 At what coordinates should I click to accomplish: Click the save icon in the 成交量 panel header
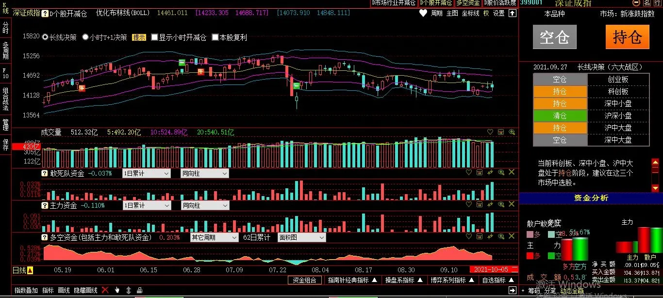[x=501, y=132]
